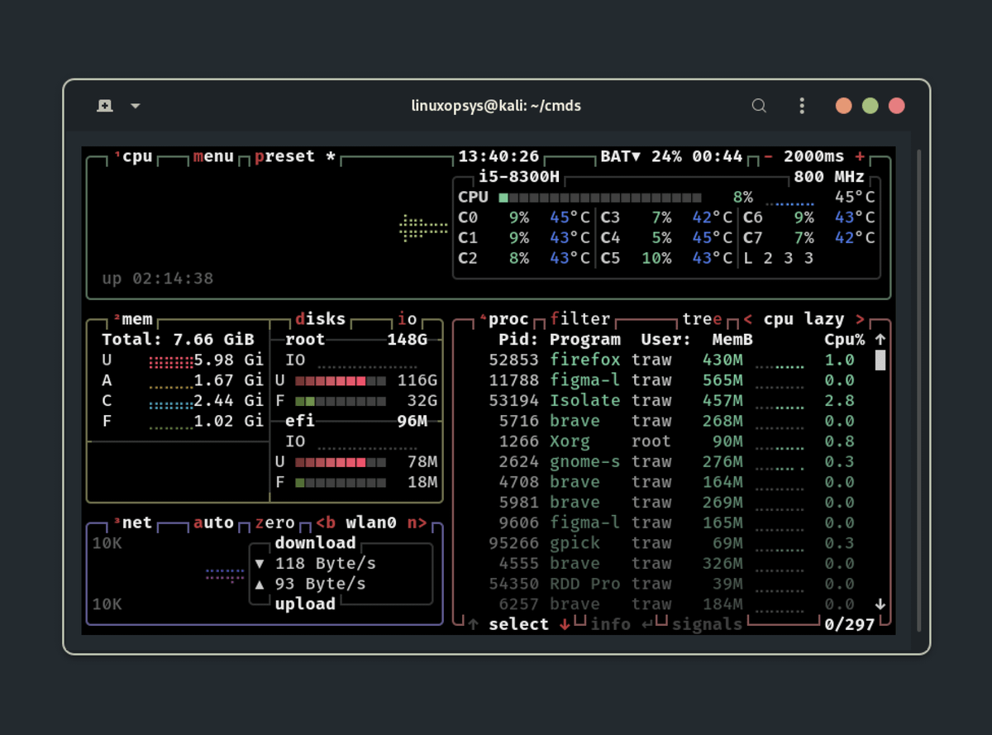The height and width of the screenshot is (735, 992).
Task: Toggle process tree view
Action: click(702, 319)
